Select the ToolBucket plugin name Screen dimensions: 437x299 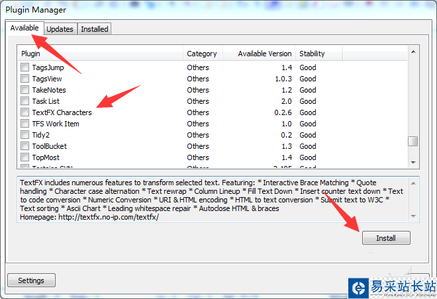click(50, 146)
